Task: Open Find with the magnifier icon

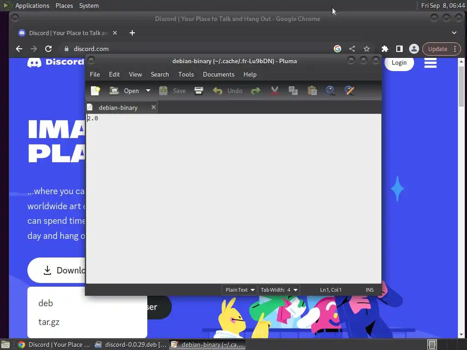Action: [x=331, y=91]
